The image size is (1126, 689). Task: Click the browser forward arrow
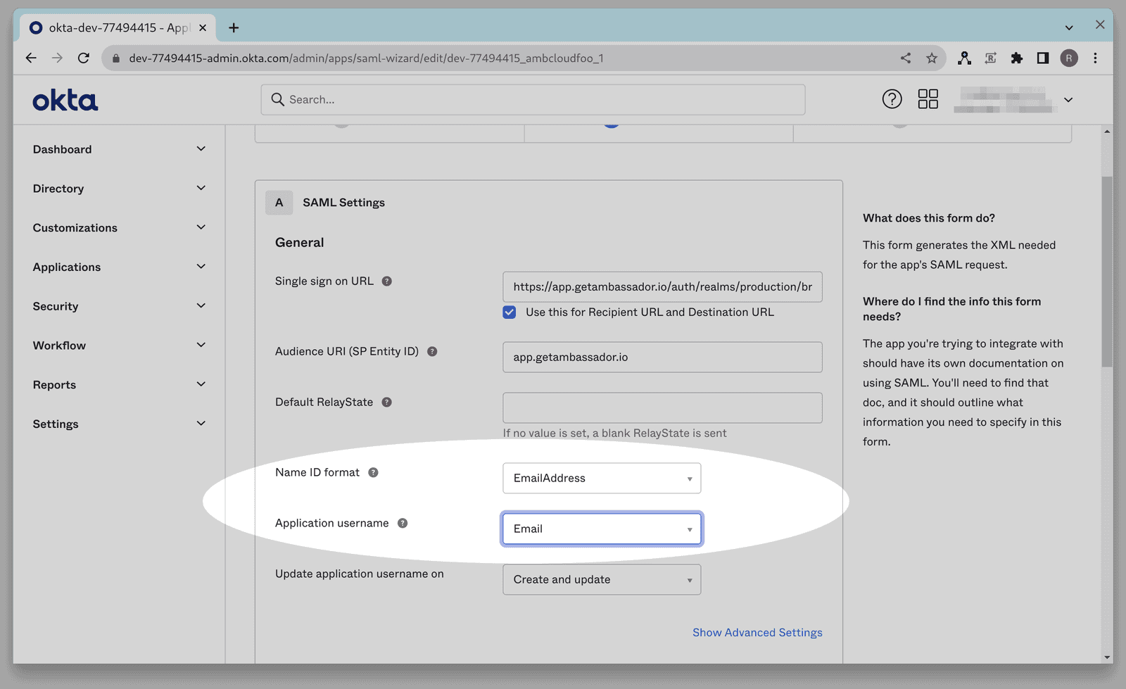click(x=57, y=58)
